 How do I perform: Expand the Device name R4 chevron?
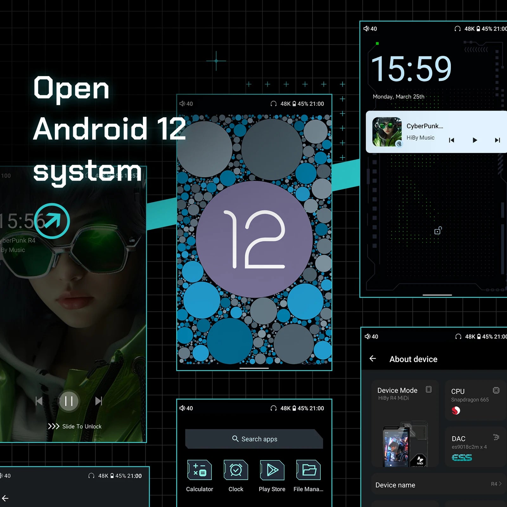tap(500, 484)
